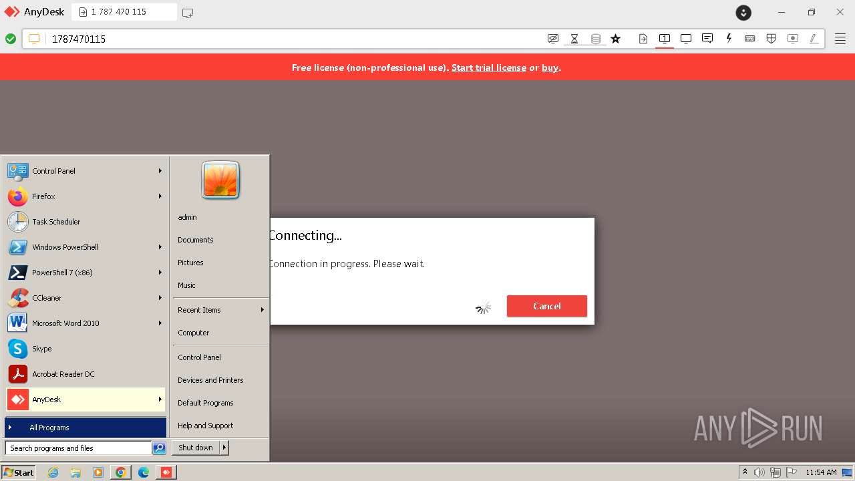Viewport: 855px width, 481px height.
Task: Select AnyDesk in Start menu
Action: point(85,399)
